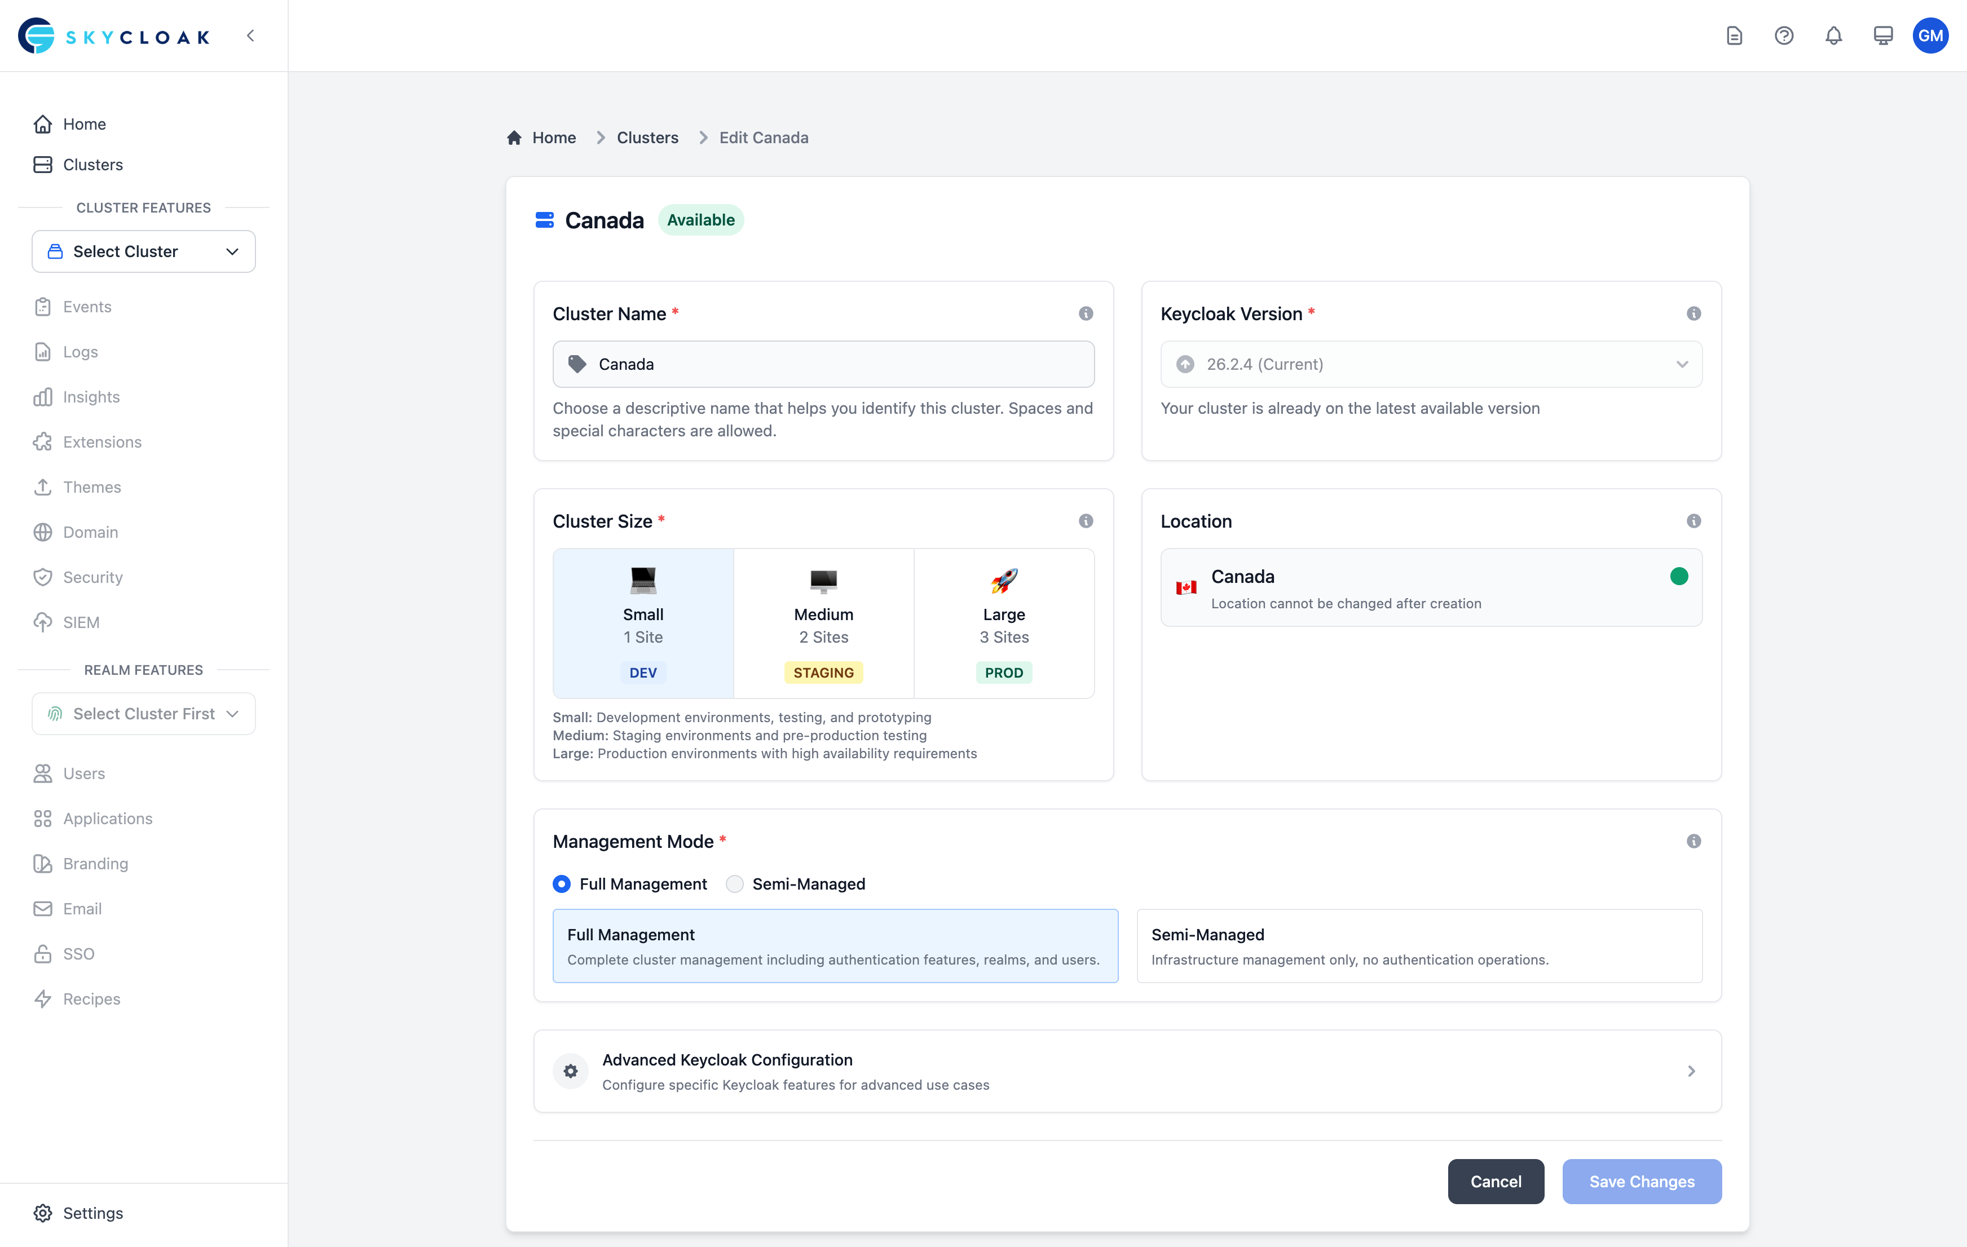Select the Semi-Managed radio button
The width and height of the screenshot is (1967, 1247).
point(734,883)
